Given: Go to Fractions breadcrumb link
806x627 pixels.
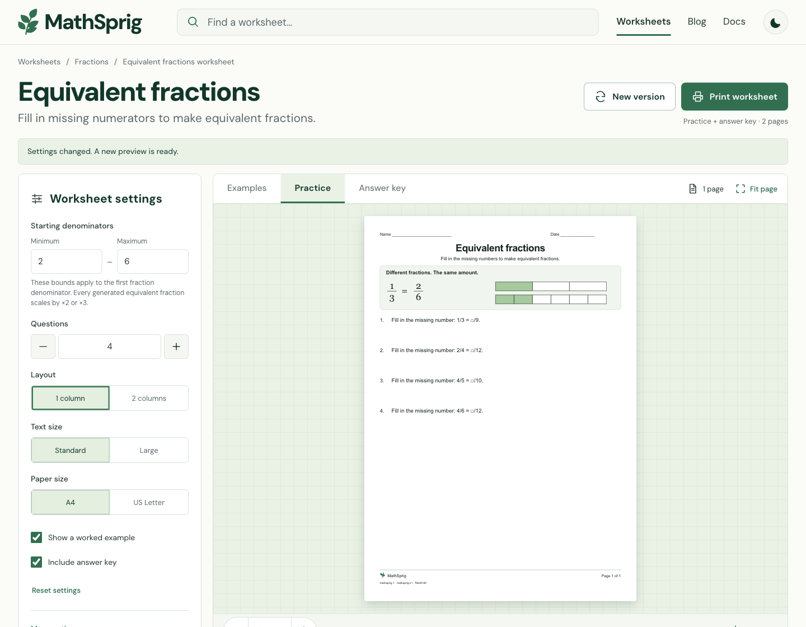Looking at the screenshot, I should [x=92, y=62].
